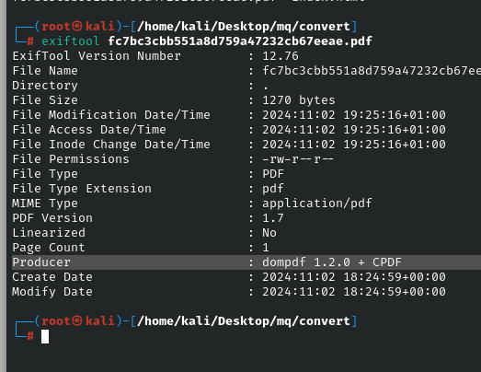The height and width of the screenshot is (372, 481).
Task: Click the exiftool command text
Action: [x=70, y=41]
